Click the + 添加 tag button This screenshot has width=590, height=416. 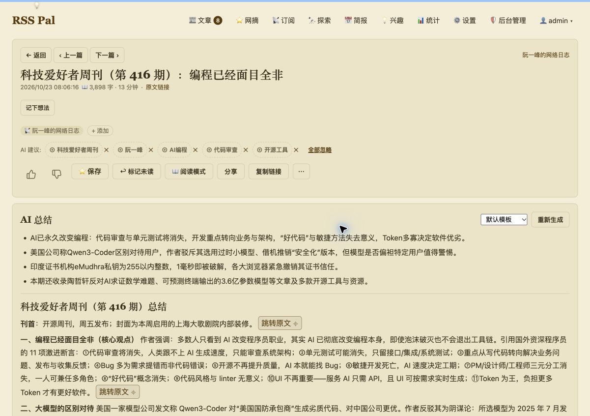click(100, 131)
